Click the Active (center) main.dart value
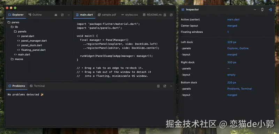Image resolution: width=279 pixels, height=134 pixels. 233,20
